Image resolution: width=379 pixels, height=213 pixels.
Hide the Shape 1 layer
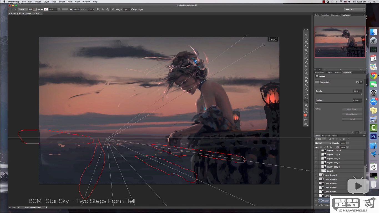316,201
